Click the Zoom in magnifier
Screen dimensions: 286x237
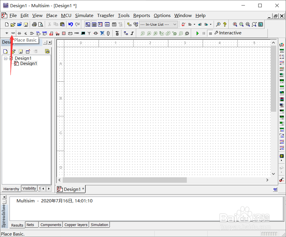pos(235,24)
